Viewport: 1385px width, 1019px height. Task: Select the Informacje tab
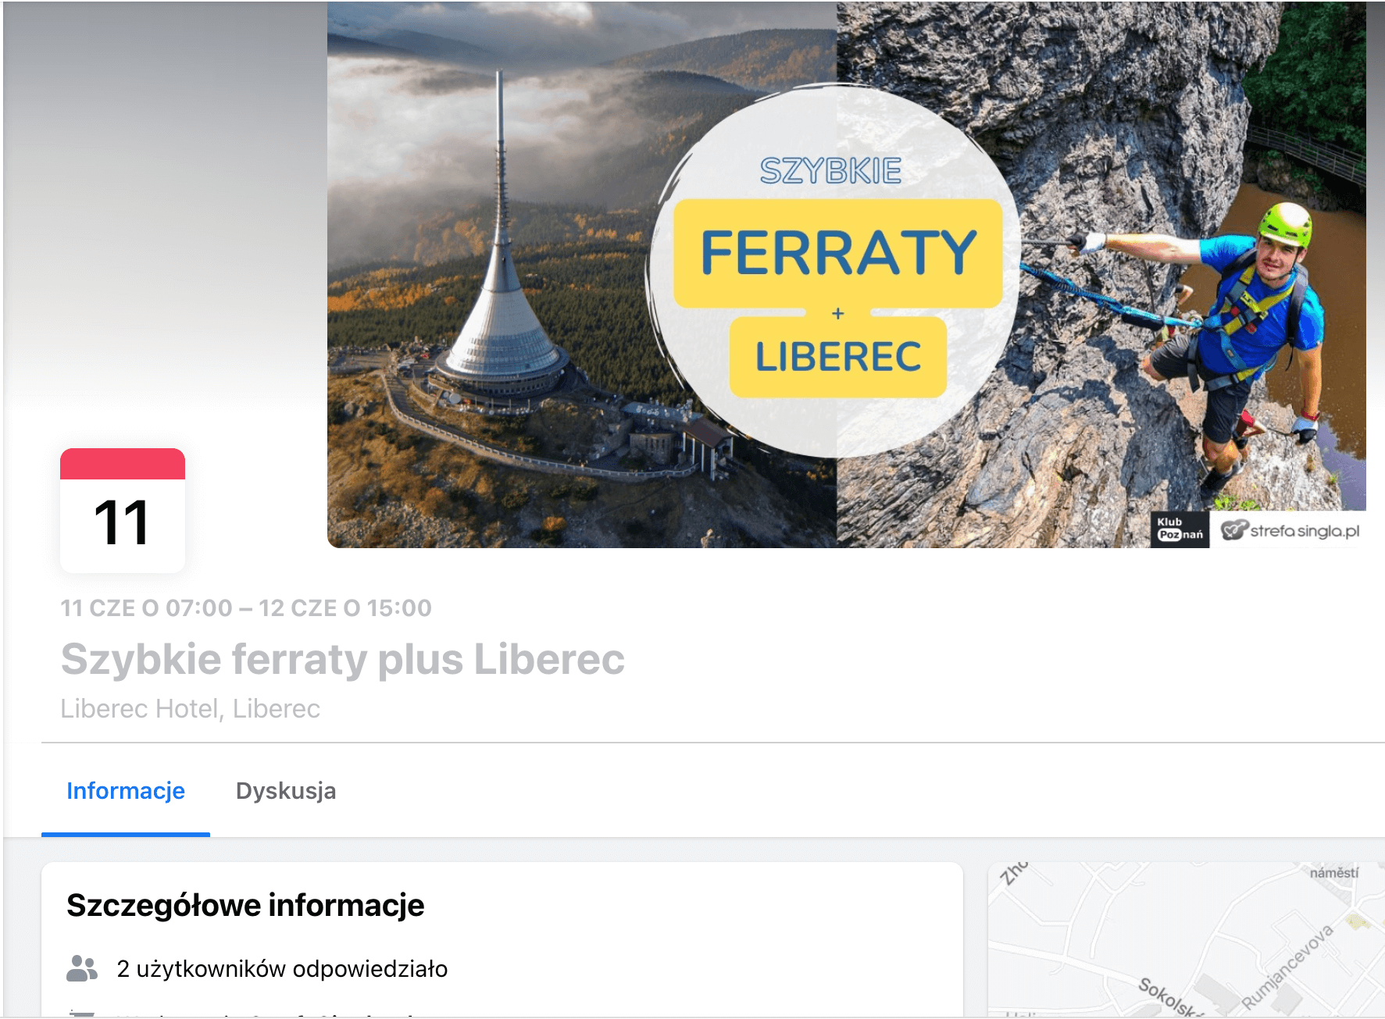click(x=126, y=791)
